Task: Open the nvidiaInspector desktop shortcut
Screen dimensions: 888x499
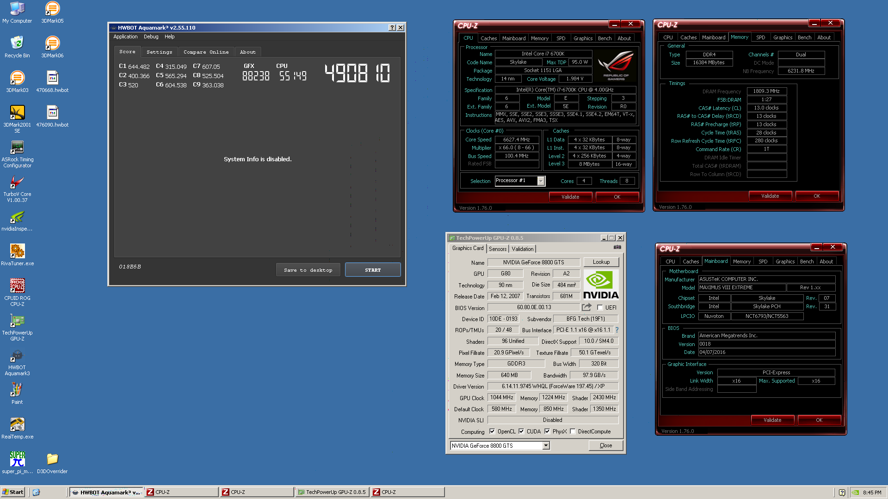Action: point(17,220)
